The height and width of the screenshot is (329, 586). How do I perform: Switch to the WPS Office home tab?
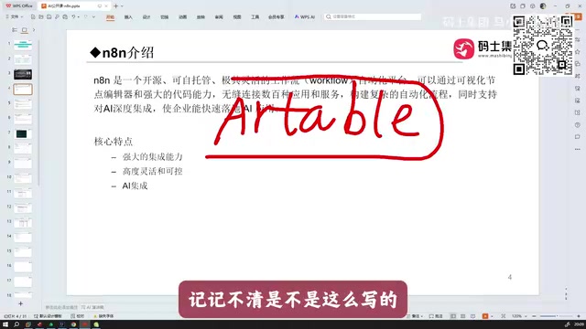click(19, 6)
